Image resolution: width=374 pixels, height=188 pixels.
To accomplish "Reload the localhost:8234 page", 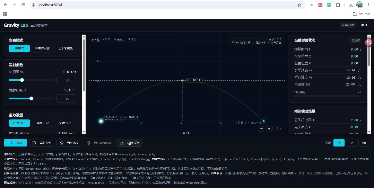I will click(x=23, y=5).
